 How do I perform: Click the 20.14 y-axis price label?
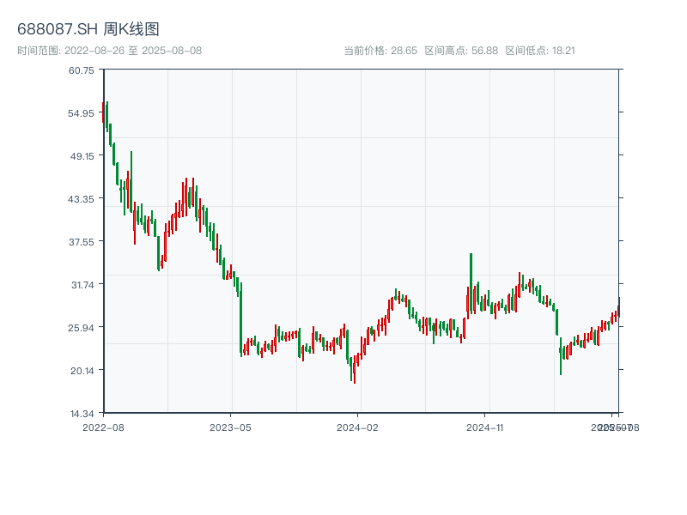pos(82,371)
